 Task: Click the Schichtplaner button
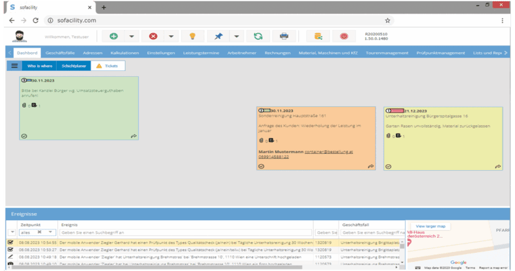74,66
